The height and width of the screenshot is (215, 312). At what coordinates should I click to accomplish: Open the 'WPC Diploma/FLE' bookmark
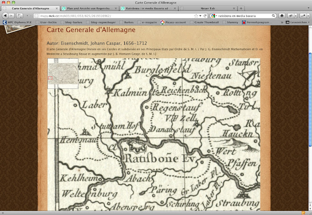[17, 22]
